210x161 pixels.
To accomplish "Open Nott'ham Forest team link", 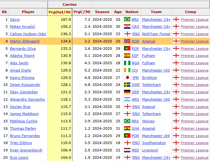I will click(156, 34).
